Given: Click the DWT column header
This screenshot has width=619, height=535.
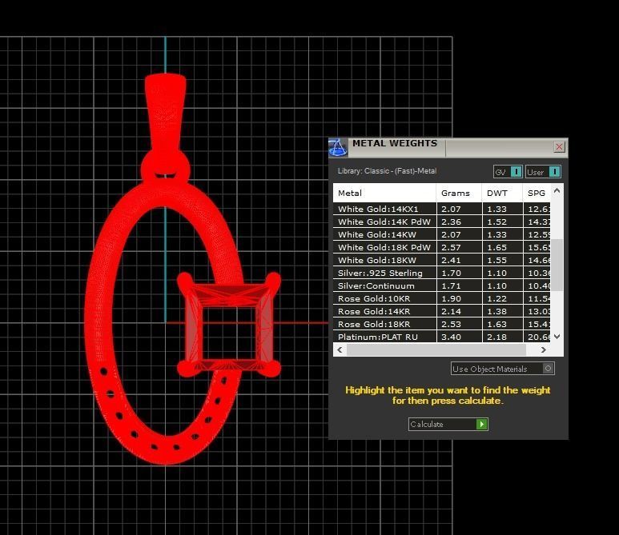Looking at the screenshot, I should (x=502, y=194).
